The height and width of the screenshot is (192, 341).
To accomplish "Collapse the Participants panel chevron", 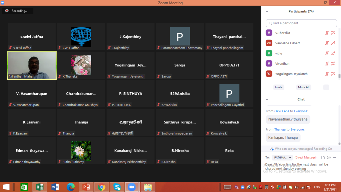I will tap(267, 12).
